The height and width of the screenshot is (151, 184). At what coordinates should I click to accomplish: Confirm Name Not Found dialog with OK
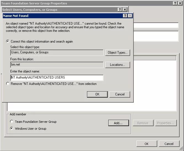pos(97,94)
